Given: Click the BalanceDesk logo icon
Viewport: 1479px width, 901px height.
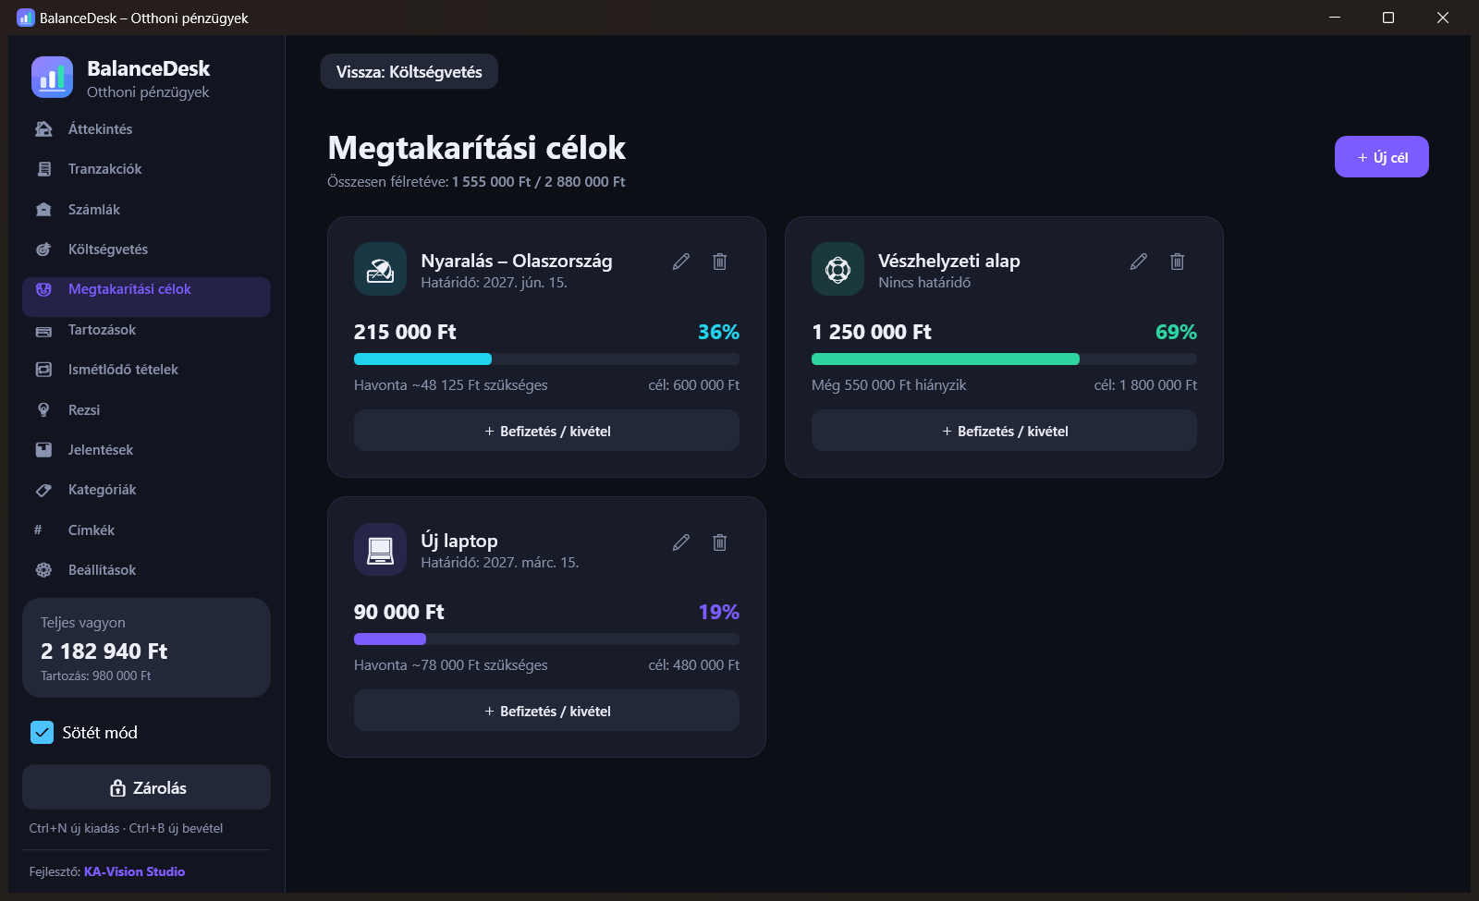Looking at the screenshot, I should click(x=52, y=77).
